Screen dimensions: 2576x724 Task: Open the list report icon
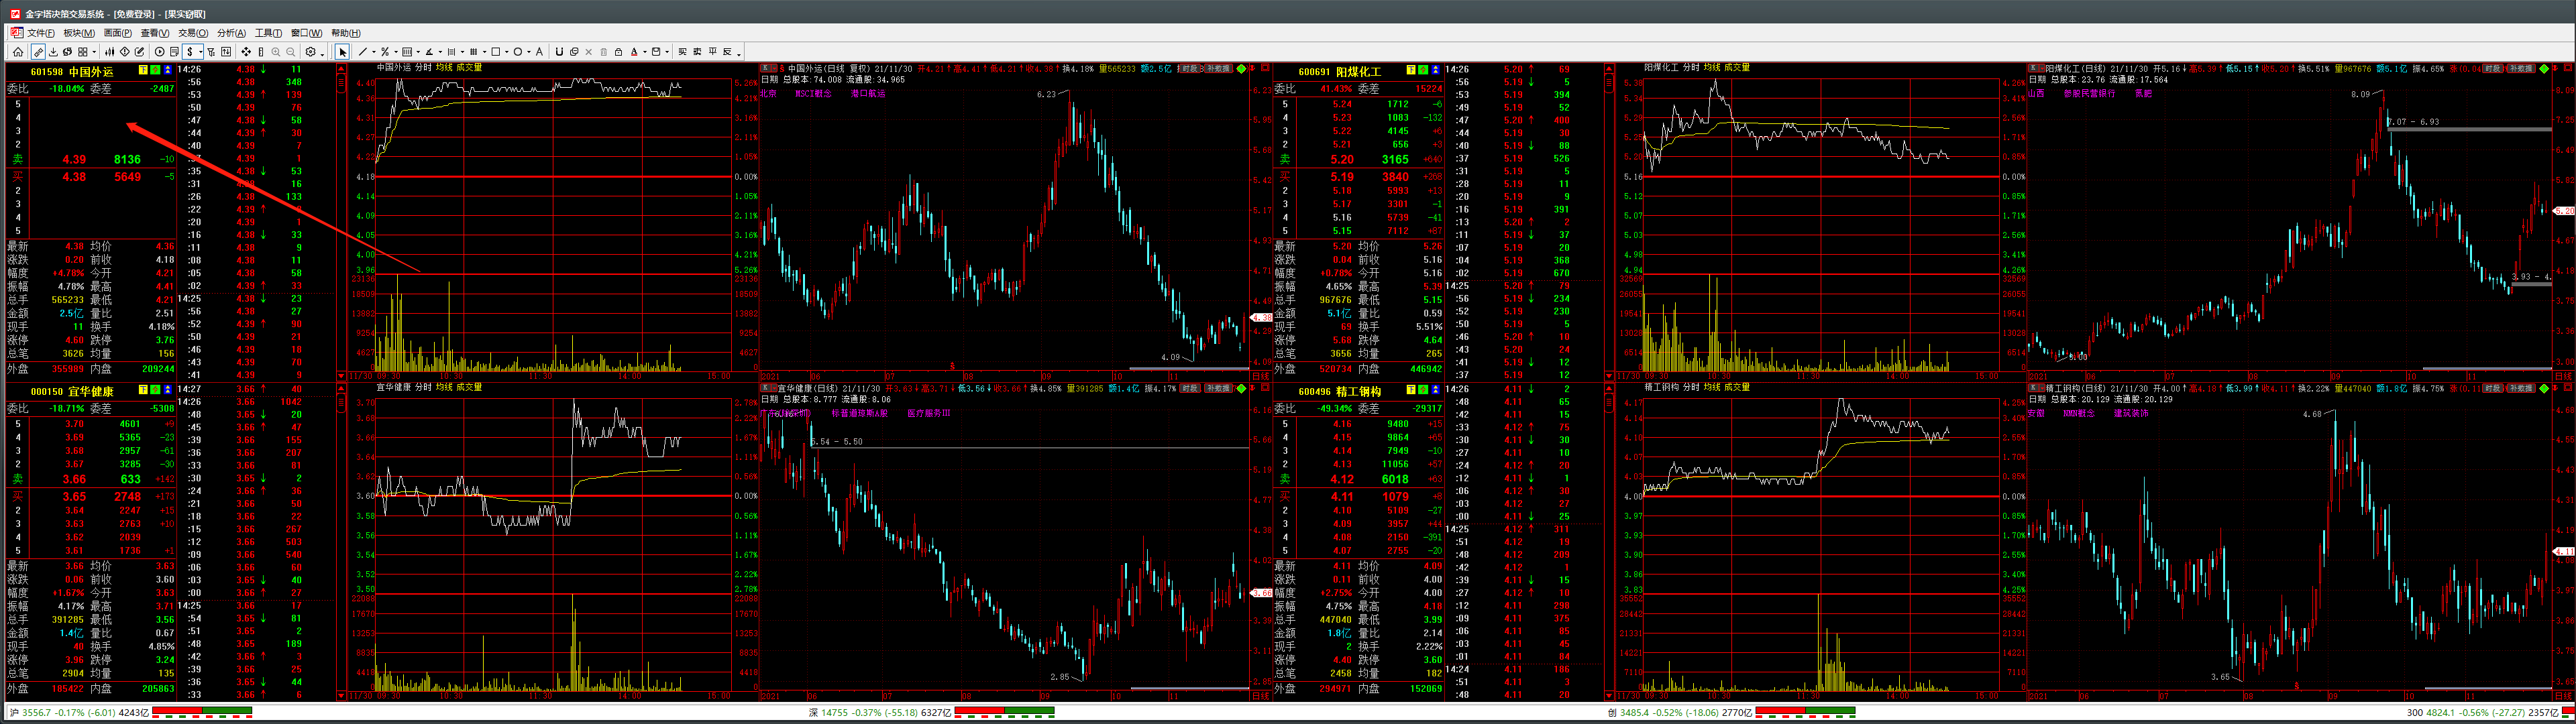[174, 52]
